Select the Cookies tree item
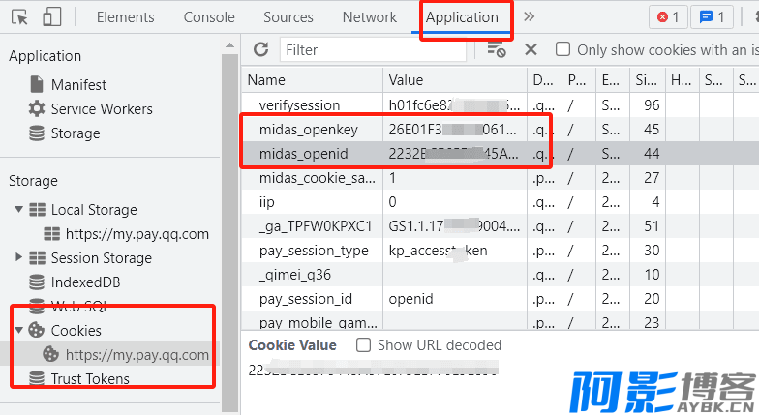 coord(76,331)
